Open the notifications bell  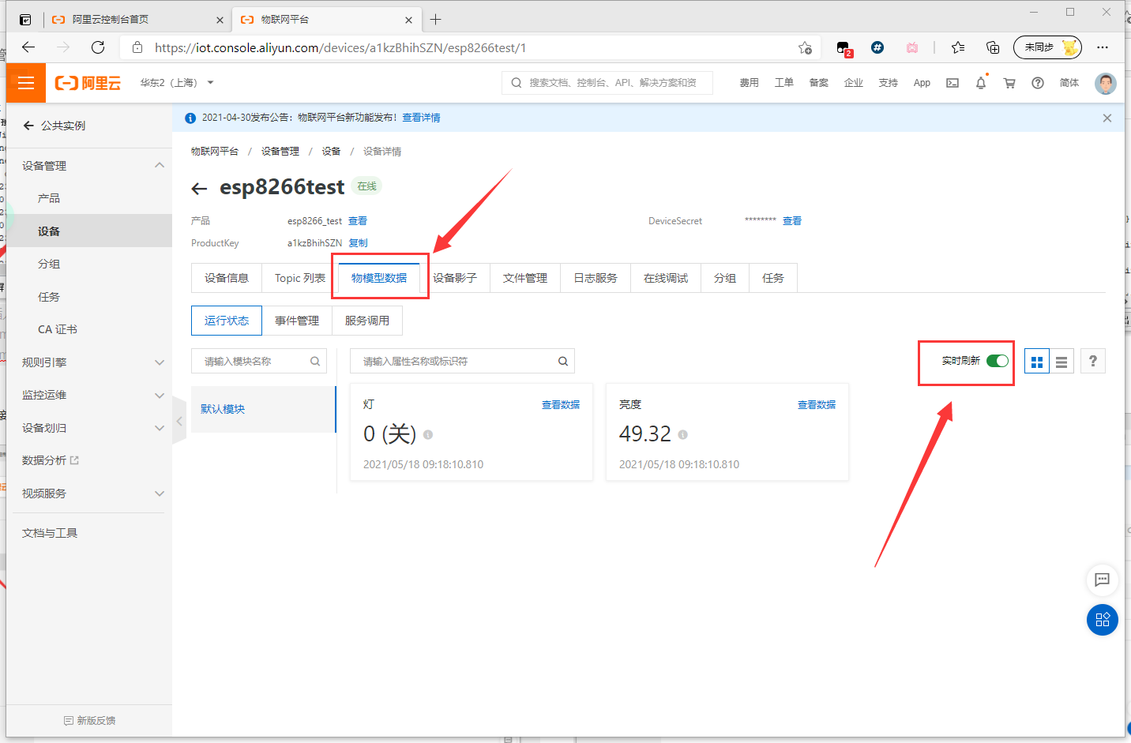coord(981,83)
